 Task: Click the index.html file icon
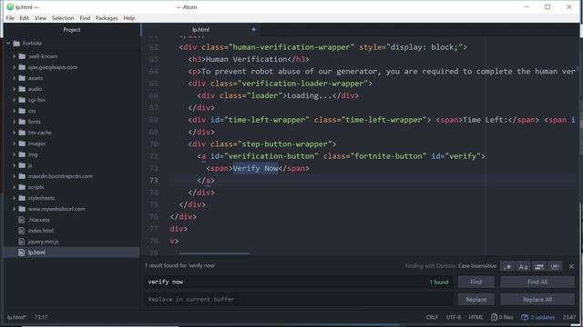22,231
